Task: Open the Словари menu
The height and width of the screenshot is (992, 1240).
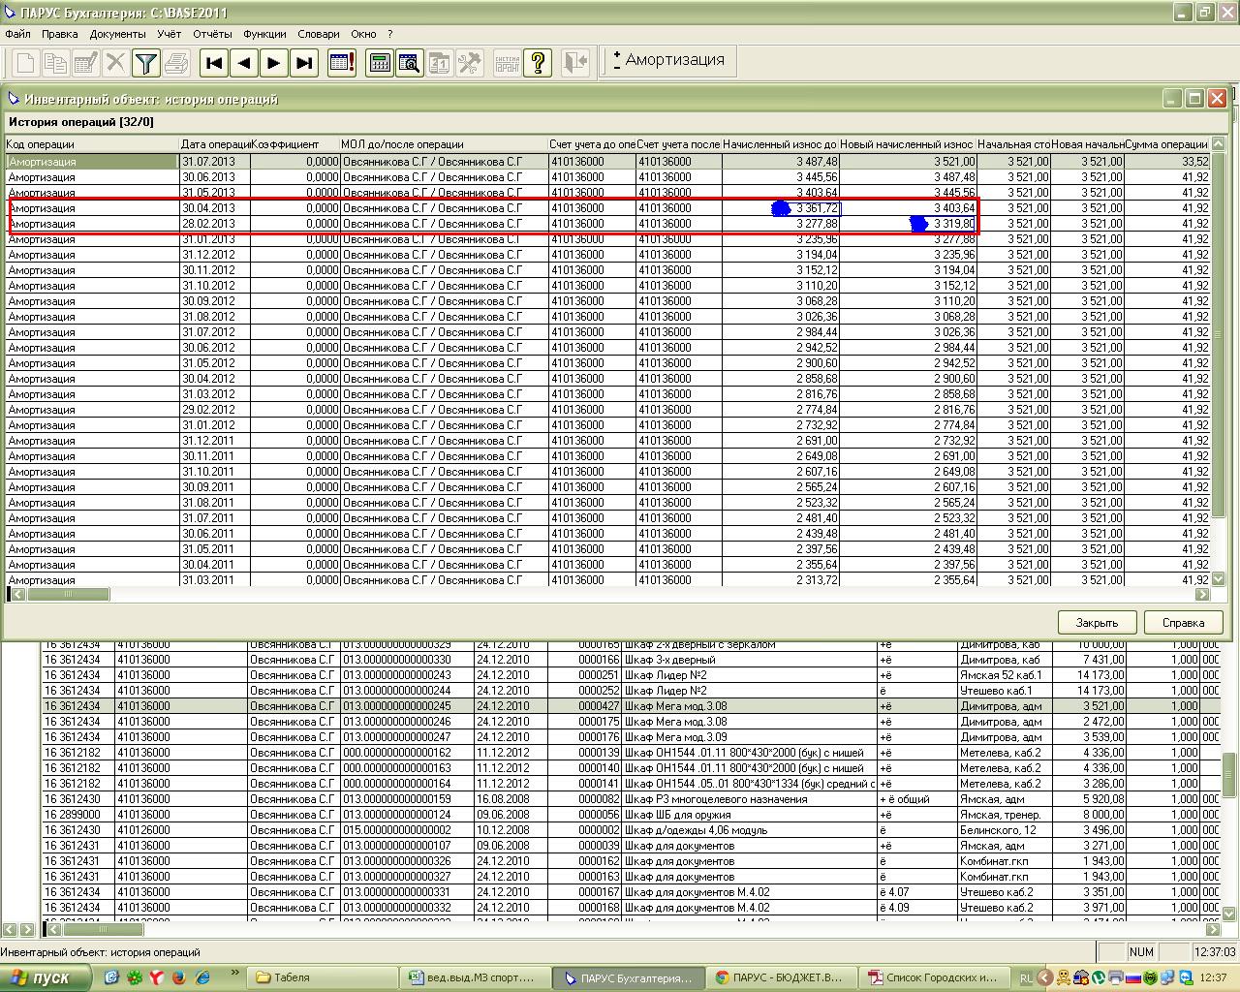Action: pyautogui.click(x=319, y=34)
